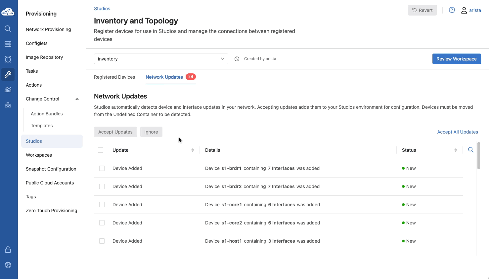Screen dimensions: 489x279
Task: Click the vertical scrollbar of updates table
Action: click(x=478, y=156)
